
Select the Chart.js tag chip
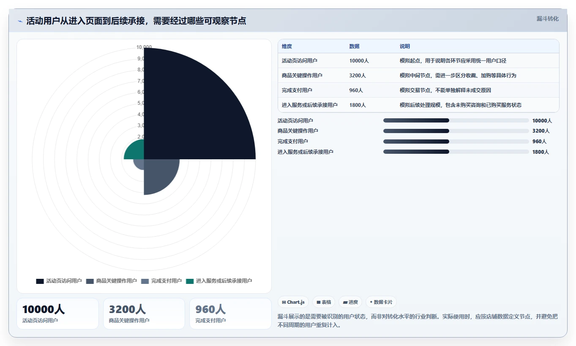click(293, 302)
